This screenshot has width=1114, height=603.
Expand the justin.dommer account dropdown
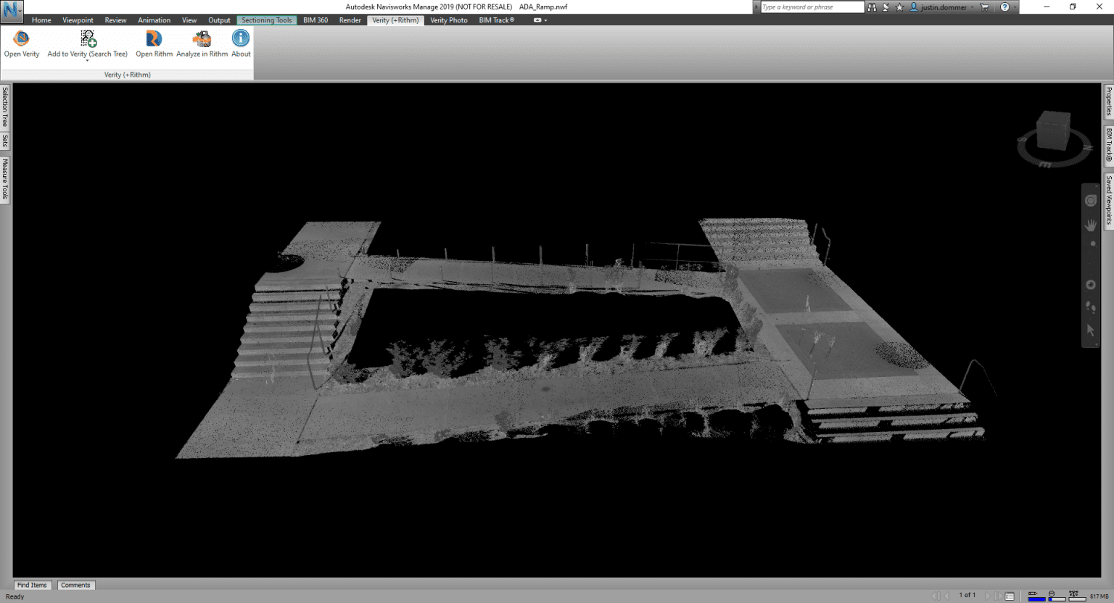pos(973,7)
